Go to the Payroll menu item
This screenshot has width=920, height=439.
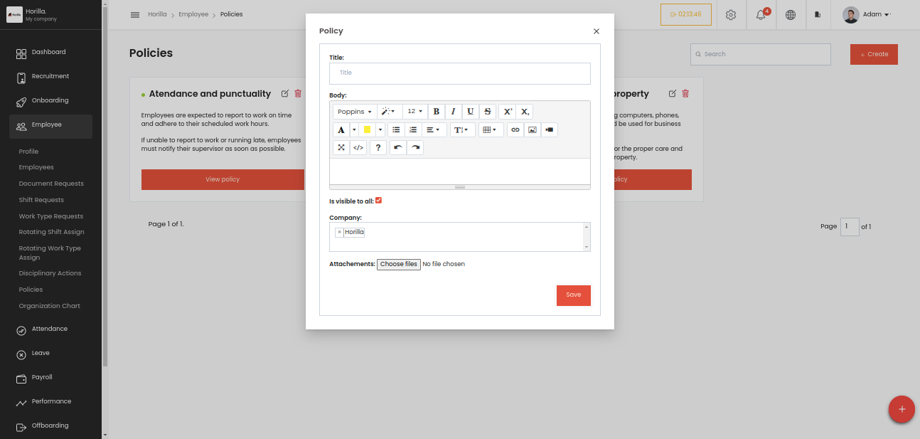point(42,377)
